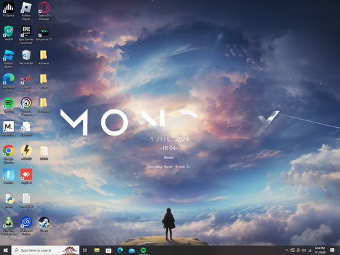The image size is (340, 255).
Task: Switch to Spotify on the taskbar
Action: [x=143, y=250]
